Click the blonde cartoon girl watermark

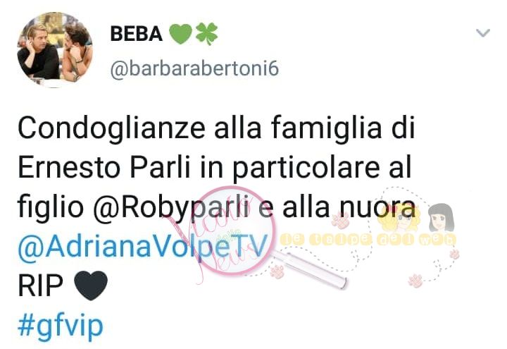pyautogui.click(x=400, y=219)
